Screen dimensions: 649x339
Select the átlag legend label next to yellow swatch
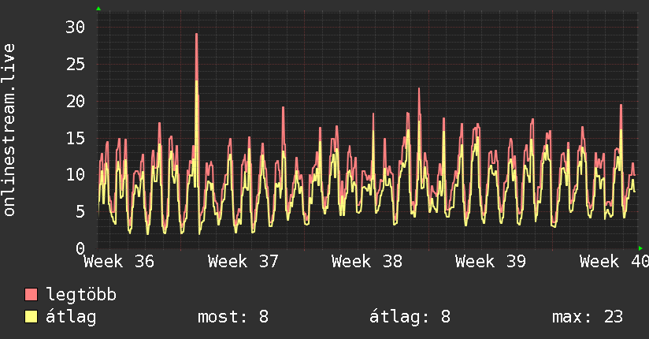71,317
